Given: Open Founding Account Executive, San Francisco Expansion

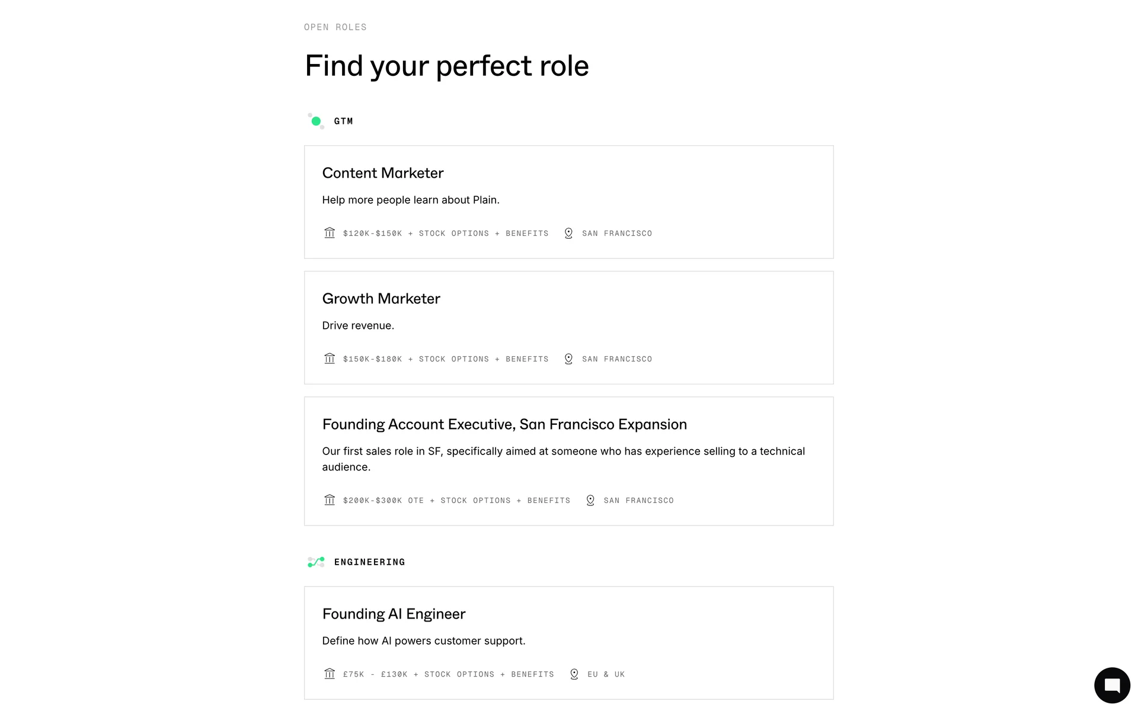Looking at the screenshot, I should coord(504,424).
